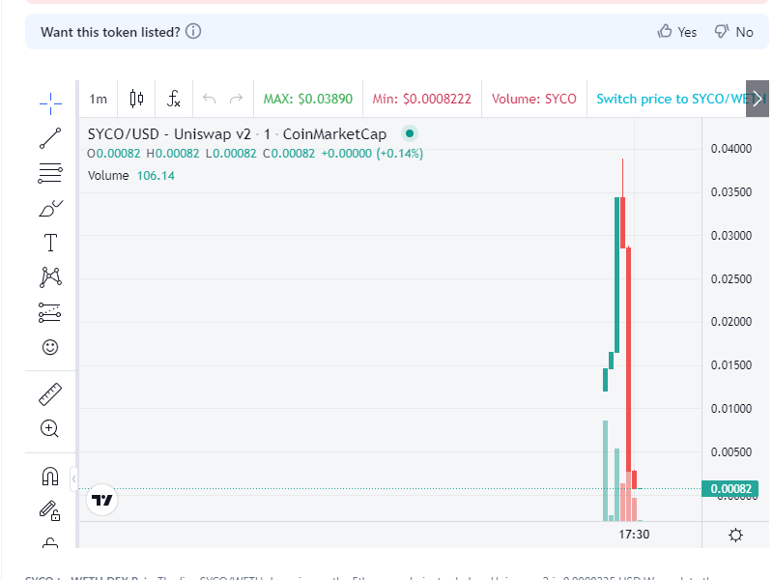Image resolution: width=773 pixels, height=580 pixels.
Task: Open the indicators fx panel
Action: [x=174, y=98]
